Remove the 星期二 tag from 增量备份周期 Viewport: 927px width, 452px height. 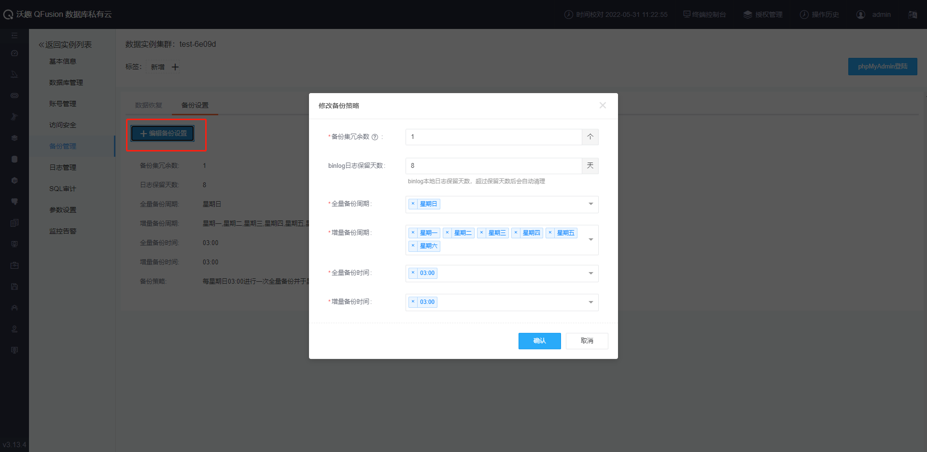[447, 233]
